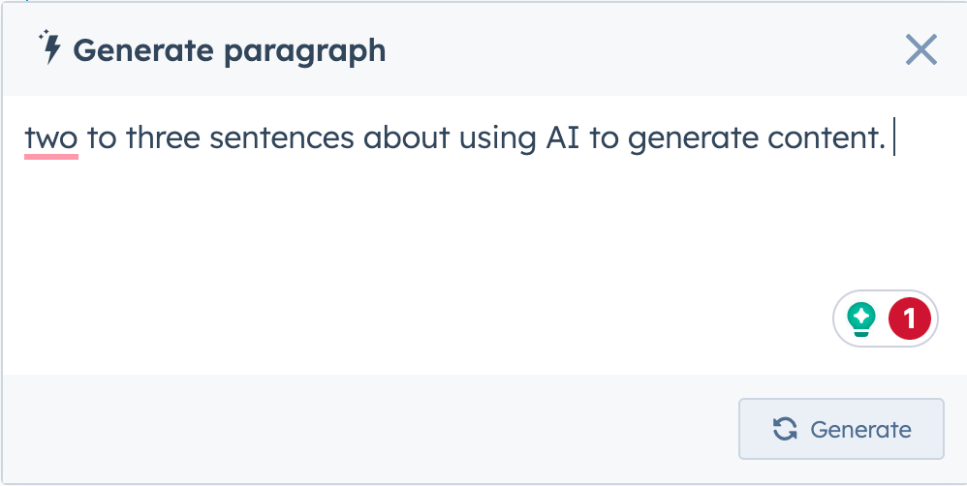Click the underlined word "two"
The width and height of the screenshot is (967, 486).
50,139
